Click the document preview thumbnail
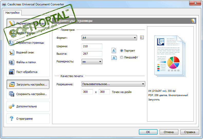203x140 pixels. pos(170,56)
